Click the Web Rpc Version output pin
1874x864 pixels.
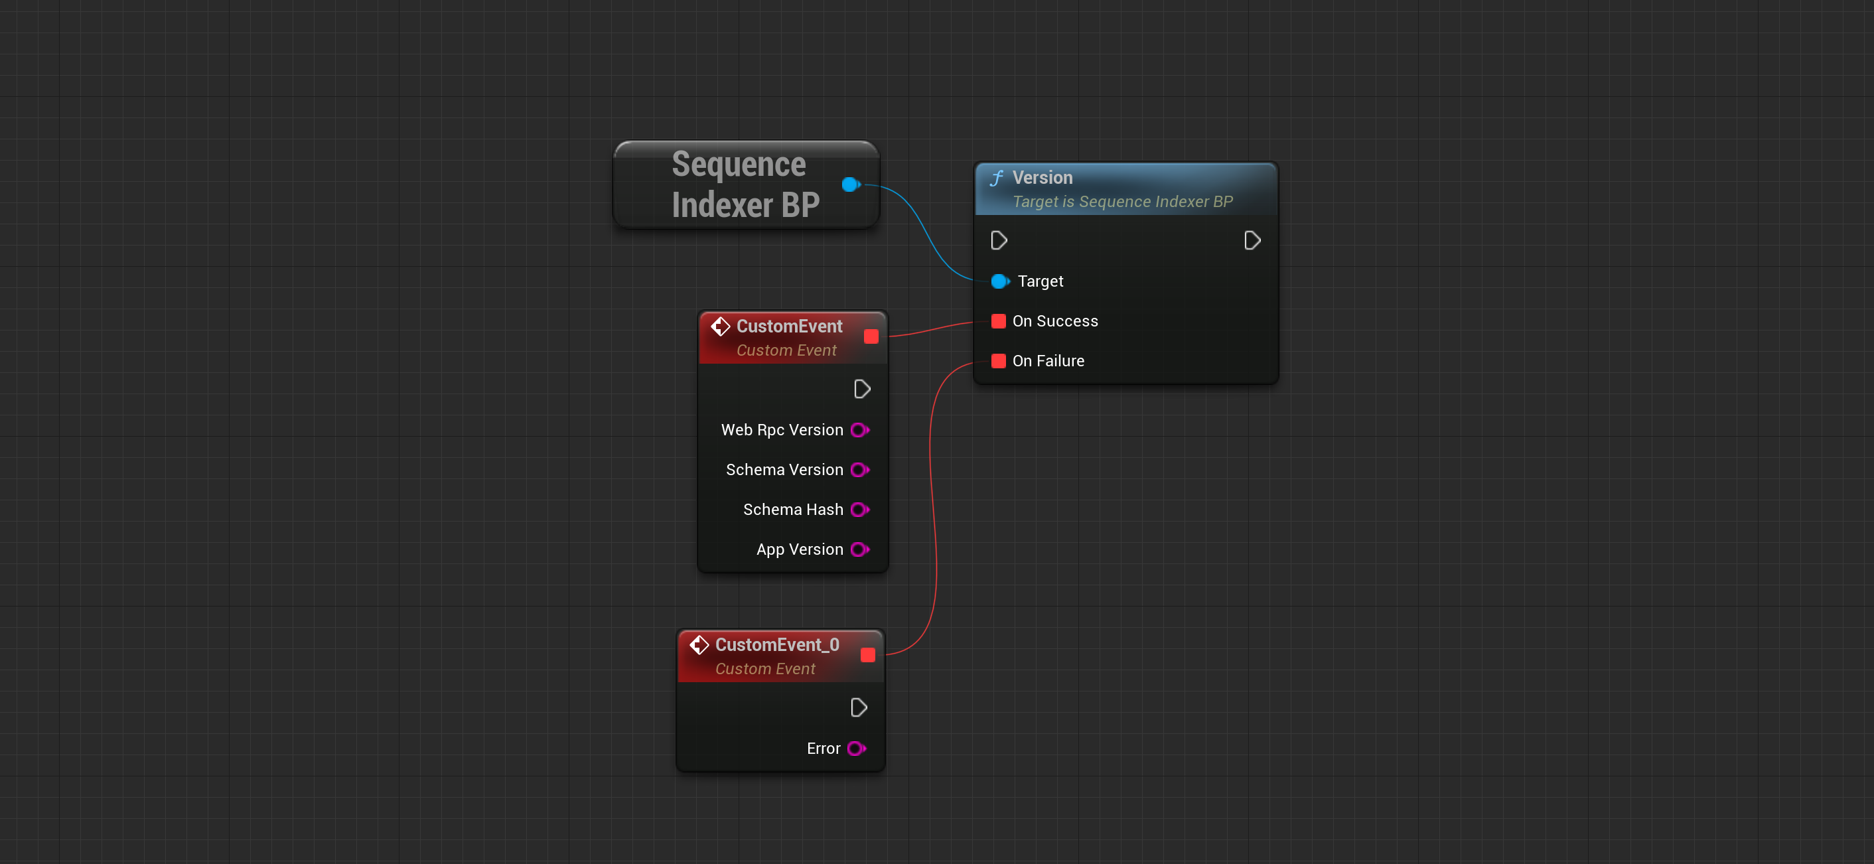[x=859, y=431]
